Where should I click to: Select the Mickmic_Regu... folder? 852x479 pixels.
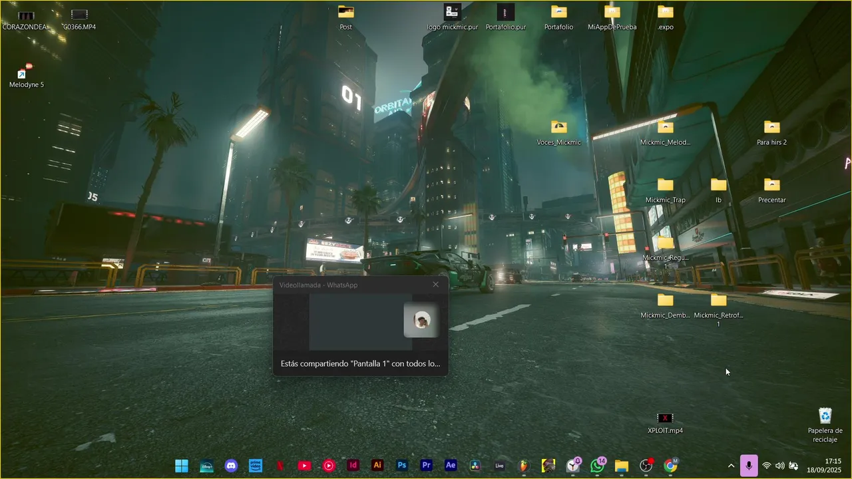(x=666, y=252)
